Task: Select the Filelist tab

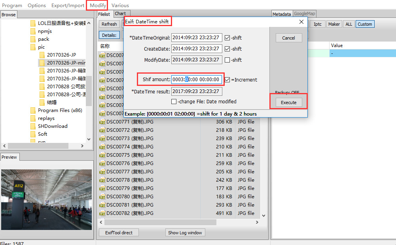Action: (x=104, y=14)
